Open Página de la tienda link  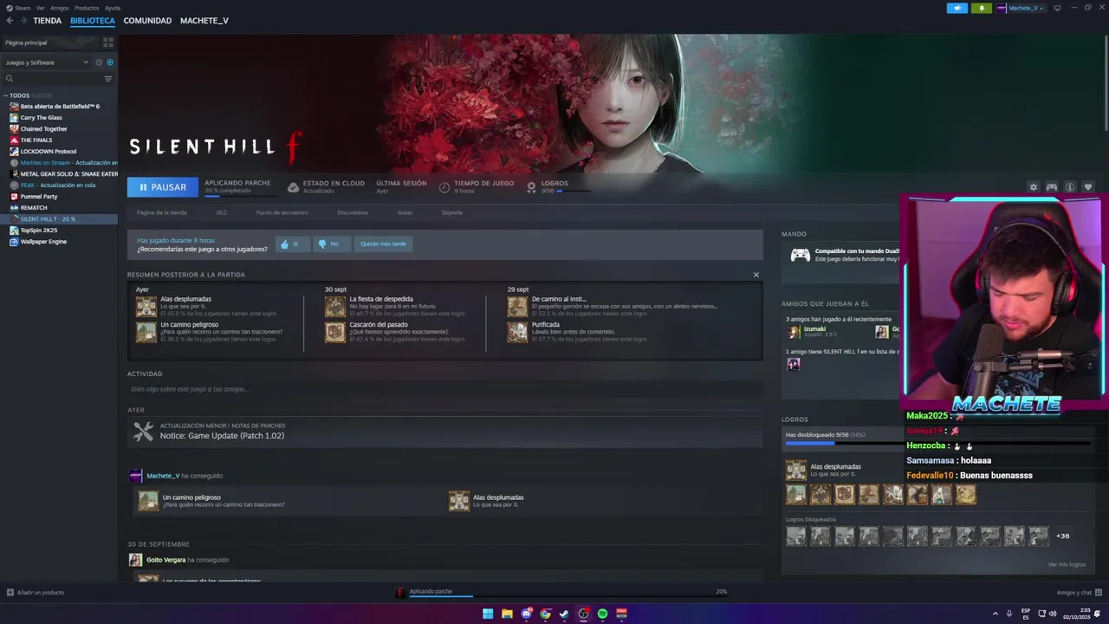click(x=161, y=212)
